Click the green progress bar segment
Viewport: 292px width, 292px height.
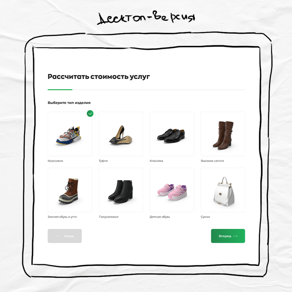click(60, 90)
